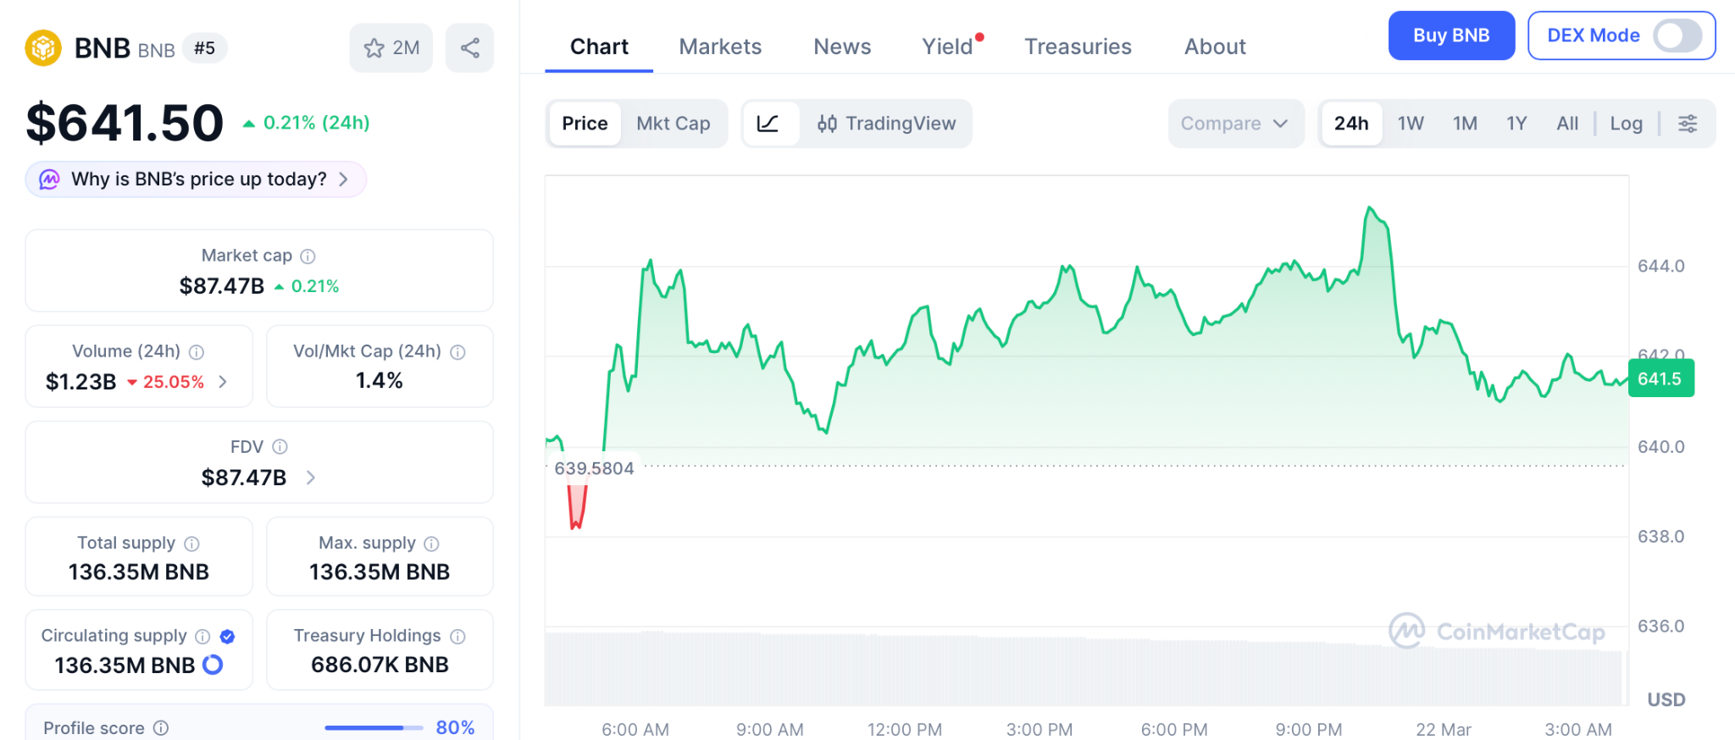Toggle Log scale on chart

(1626, 124)
